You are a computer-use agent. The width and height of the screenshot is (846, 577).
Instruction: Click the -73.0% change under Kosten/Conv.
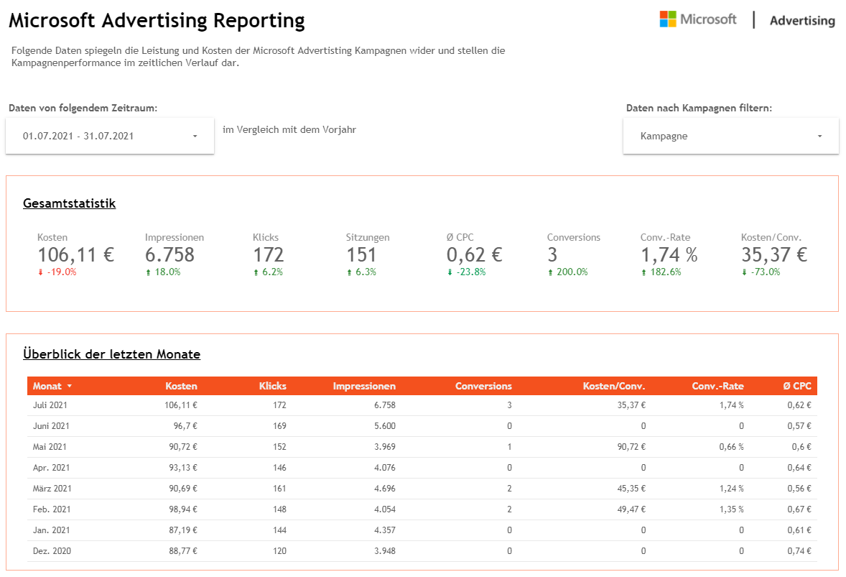click(761, 272)
